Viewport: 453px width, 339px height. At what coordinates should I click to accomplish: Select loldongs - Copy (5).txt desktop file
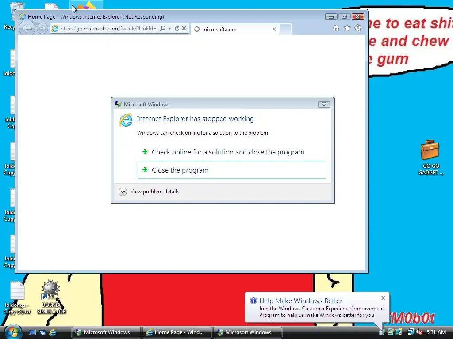[17, 298]
